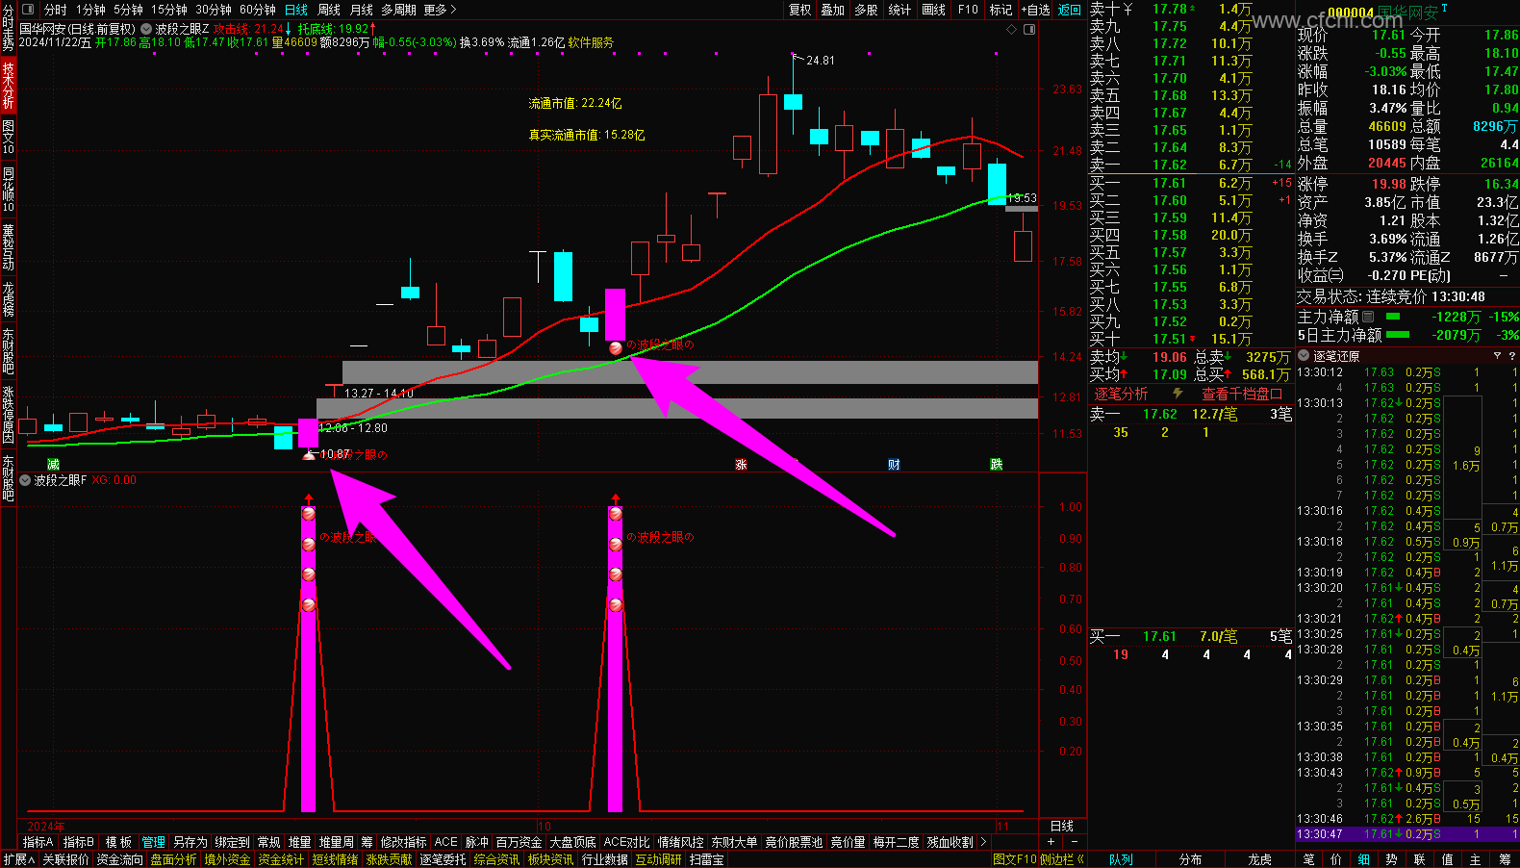Select the 大盘顶底 indicator
This screenshot has height=868, width=1520.
point(572,842)
